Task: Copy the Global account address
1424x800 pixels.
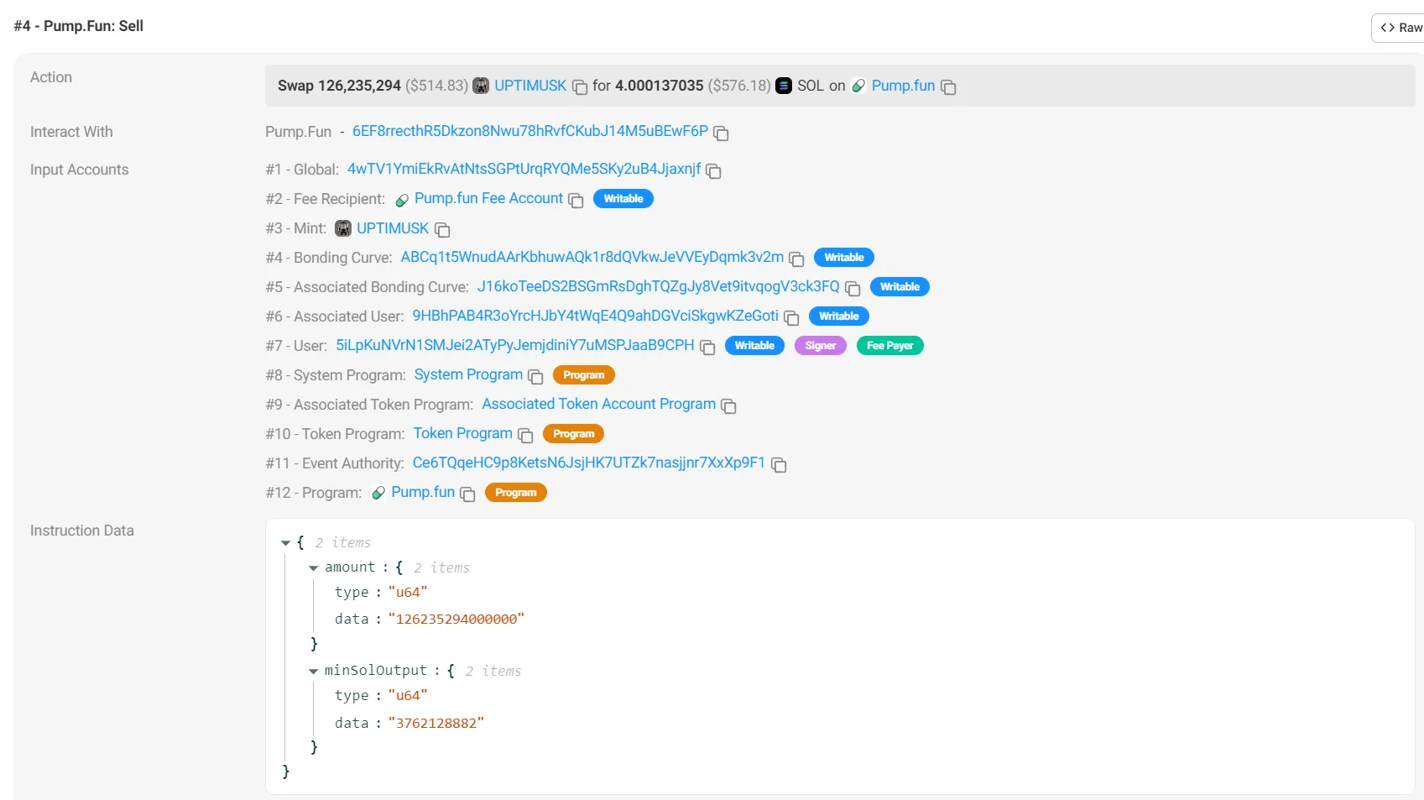Action: point(714,171)
